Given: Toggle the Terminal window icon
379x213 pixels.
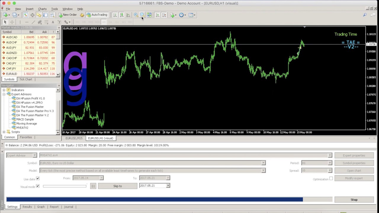Looking at the screenshot, I should 45,15.
